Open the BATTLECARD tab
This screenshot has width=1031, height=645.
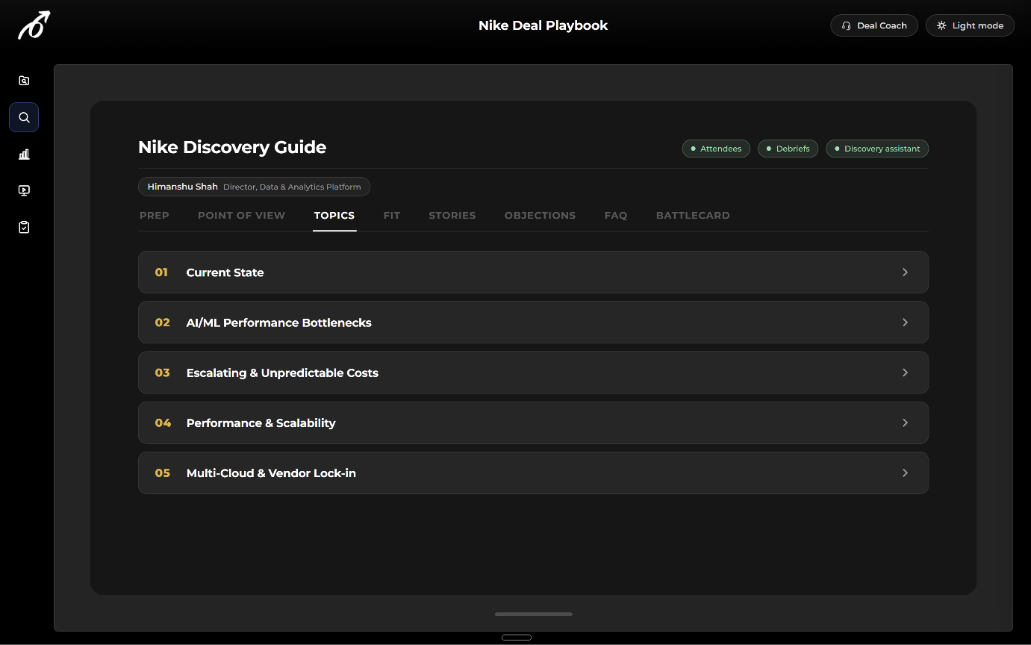point(693,215)
